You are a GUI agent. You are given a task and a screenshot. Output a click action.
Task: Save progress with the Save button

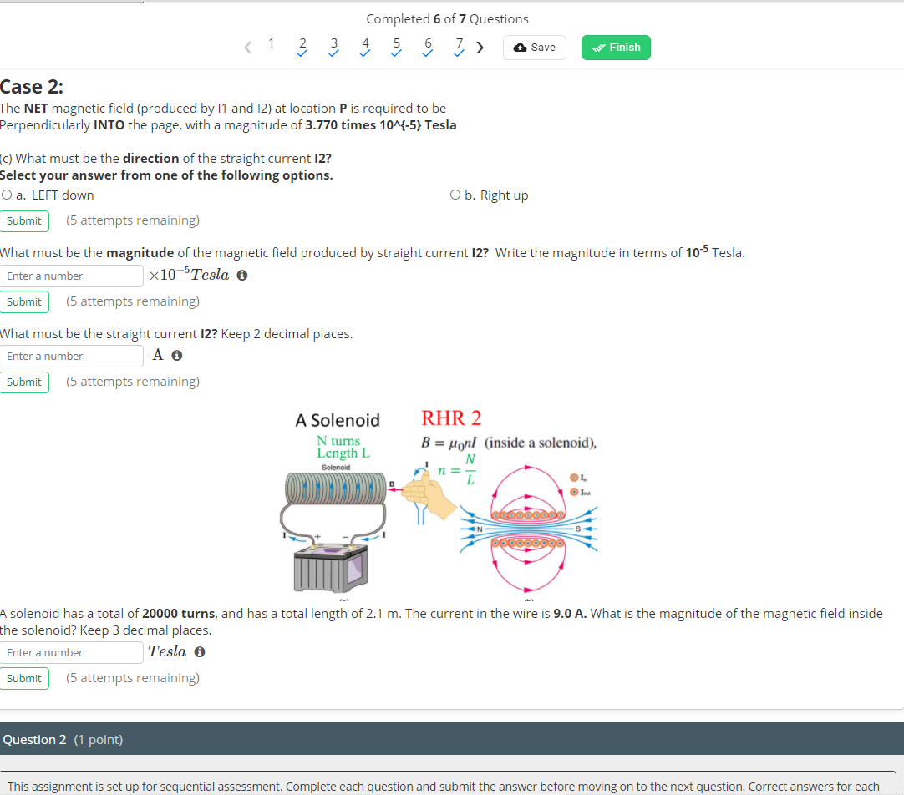tap(535, 48)
